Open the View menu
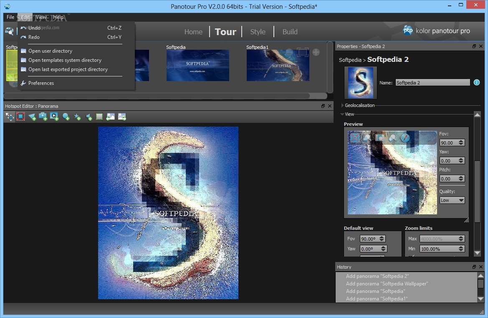The height and width of the screenshot is (318, 488). click(41, 17)
